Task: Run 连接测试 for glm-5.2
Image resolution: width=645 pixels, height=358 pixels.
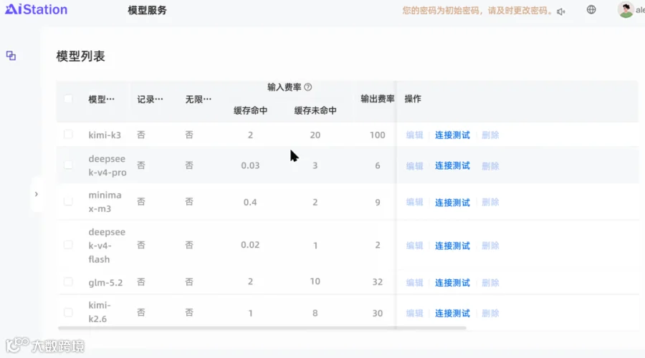Action: [452, 282]
